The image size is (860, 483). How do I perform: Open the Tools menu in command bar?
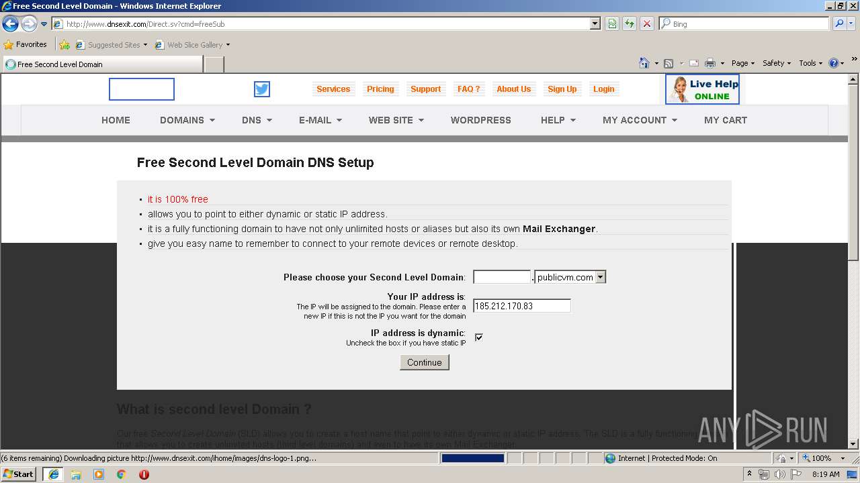[811, 63]
